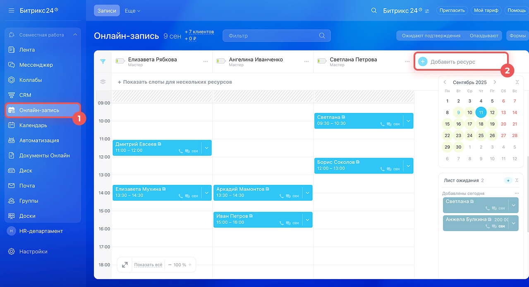Open Календарь in the left sidebar
Screen dimensions: 529x287
click(33, 125)
